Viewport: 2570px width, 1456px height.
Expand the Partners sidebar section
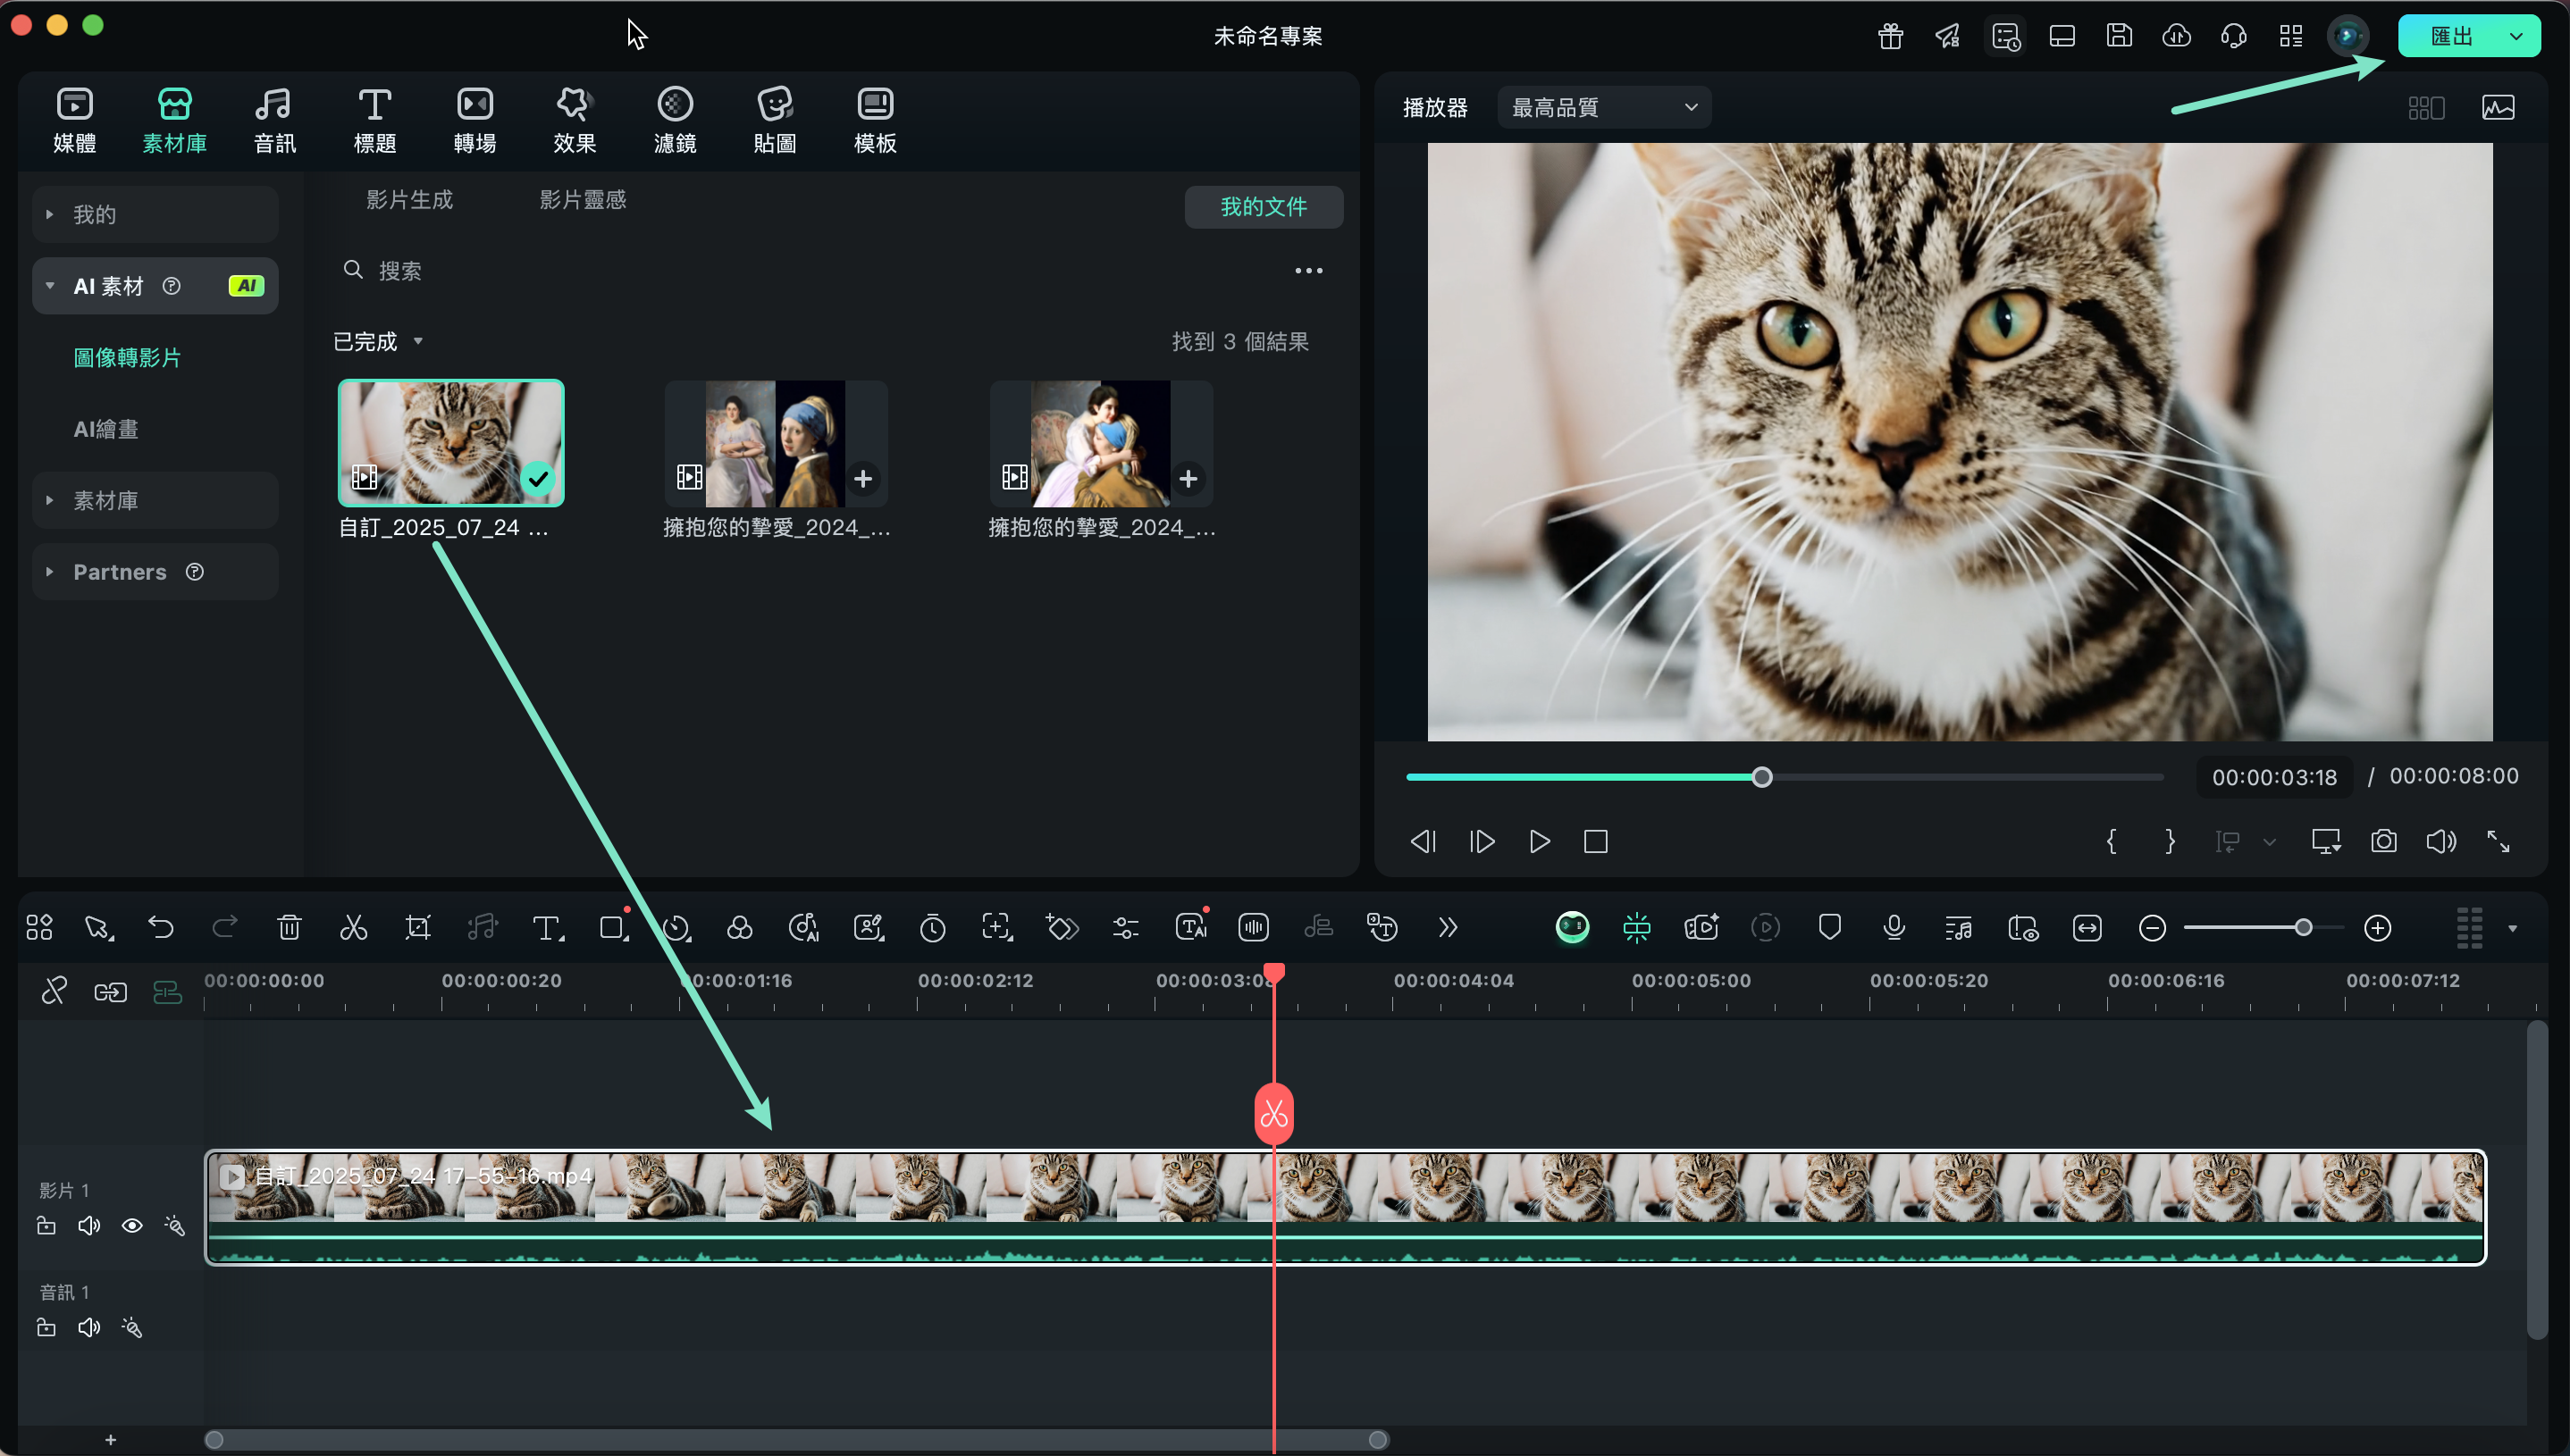pyautogui.click(x=155, y=572)
